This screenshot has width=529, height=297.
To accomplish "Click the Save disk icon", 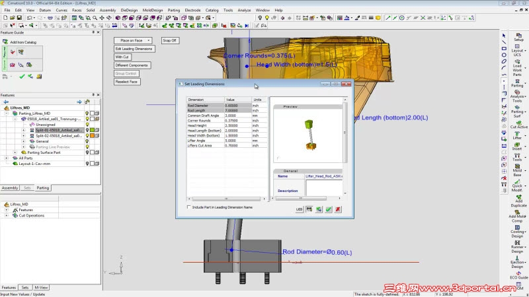I will click(x=19, y=18).
